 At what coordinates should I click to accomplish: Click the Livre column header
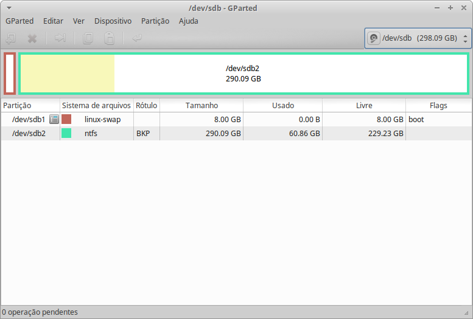(x=364, y=106)
